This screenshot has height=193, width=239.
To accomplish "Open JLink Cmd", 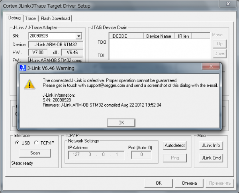I will [210, 158].
